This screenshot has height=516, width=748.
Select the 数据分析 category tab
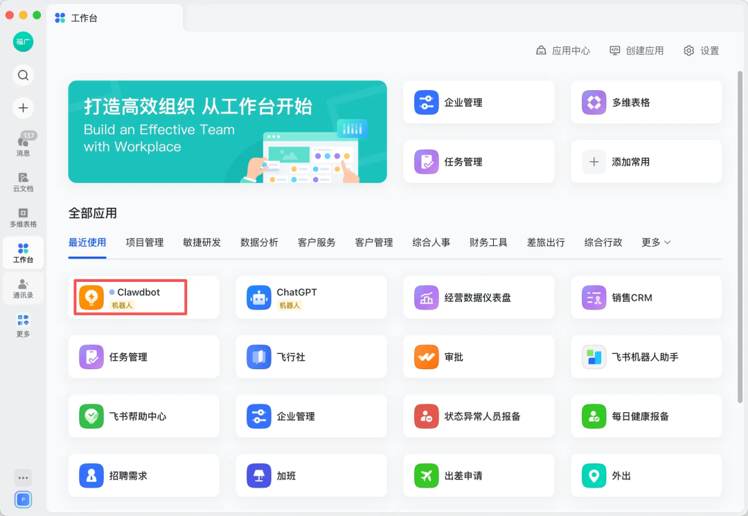click(259, 242)
